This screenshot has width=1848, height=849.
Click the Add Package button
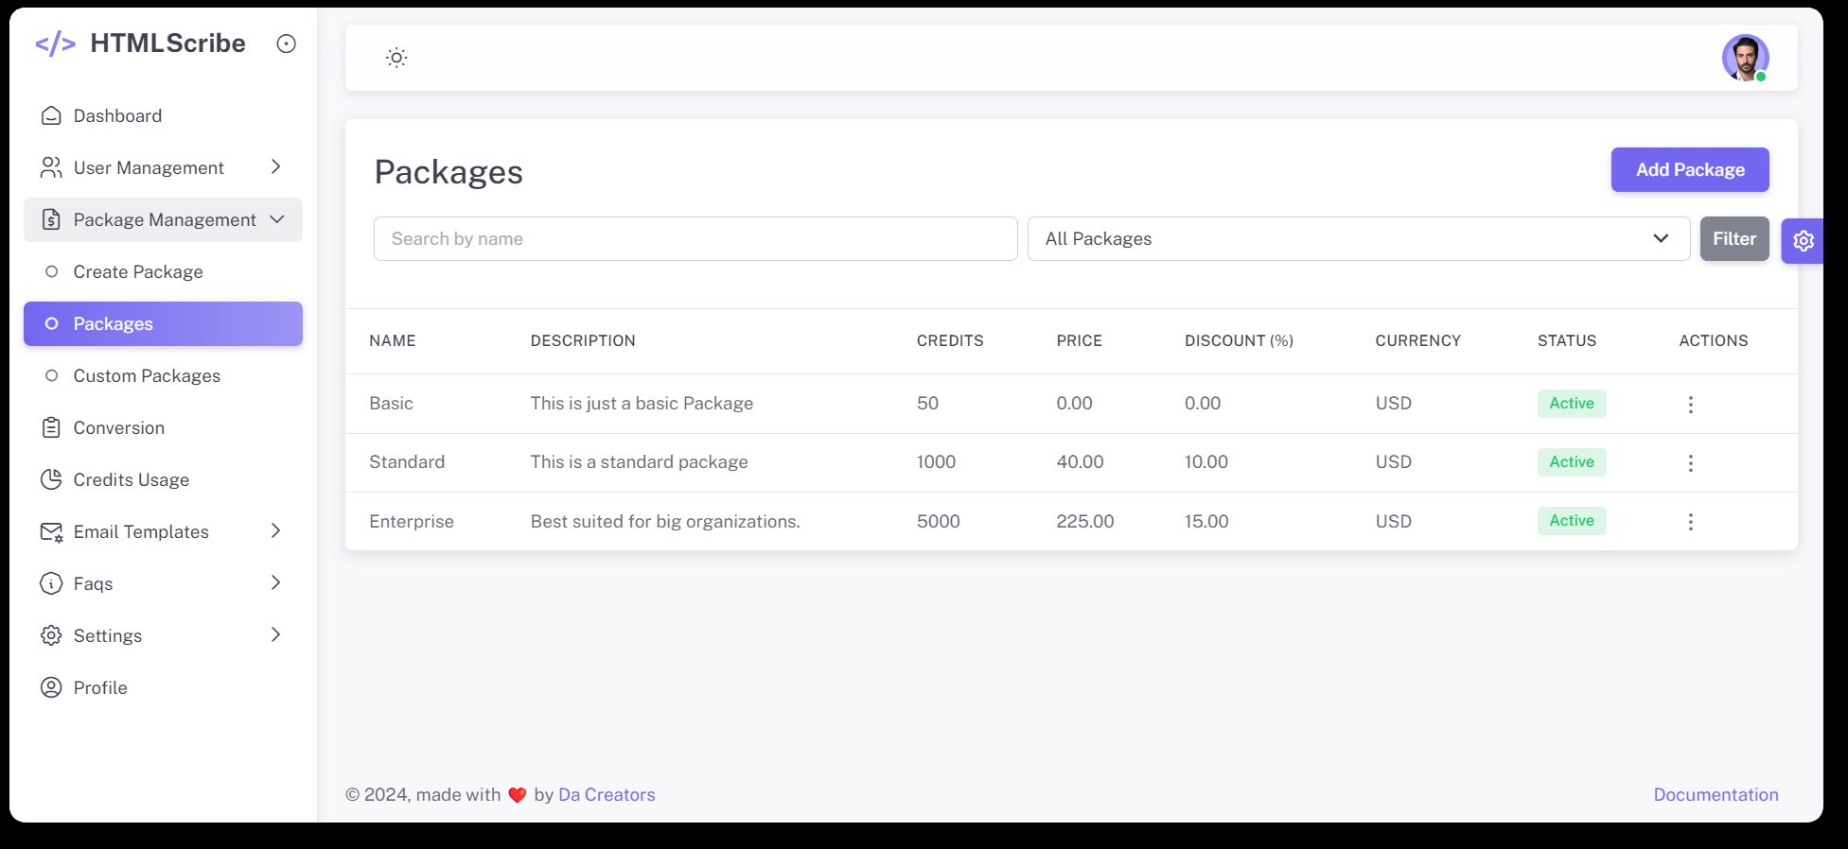[x=1689, y=170]
